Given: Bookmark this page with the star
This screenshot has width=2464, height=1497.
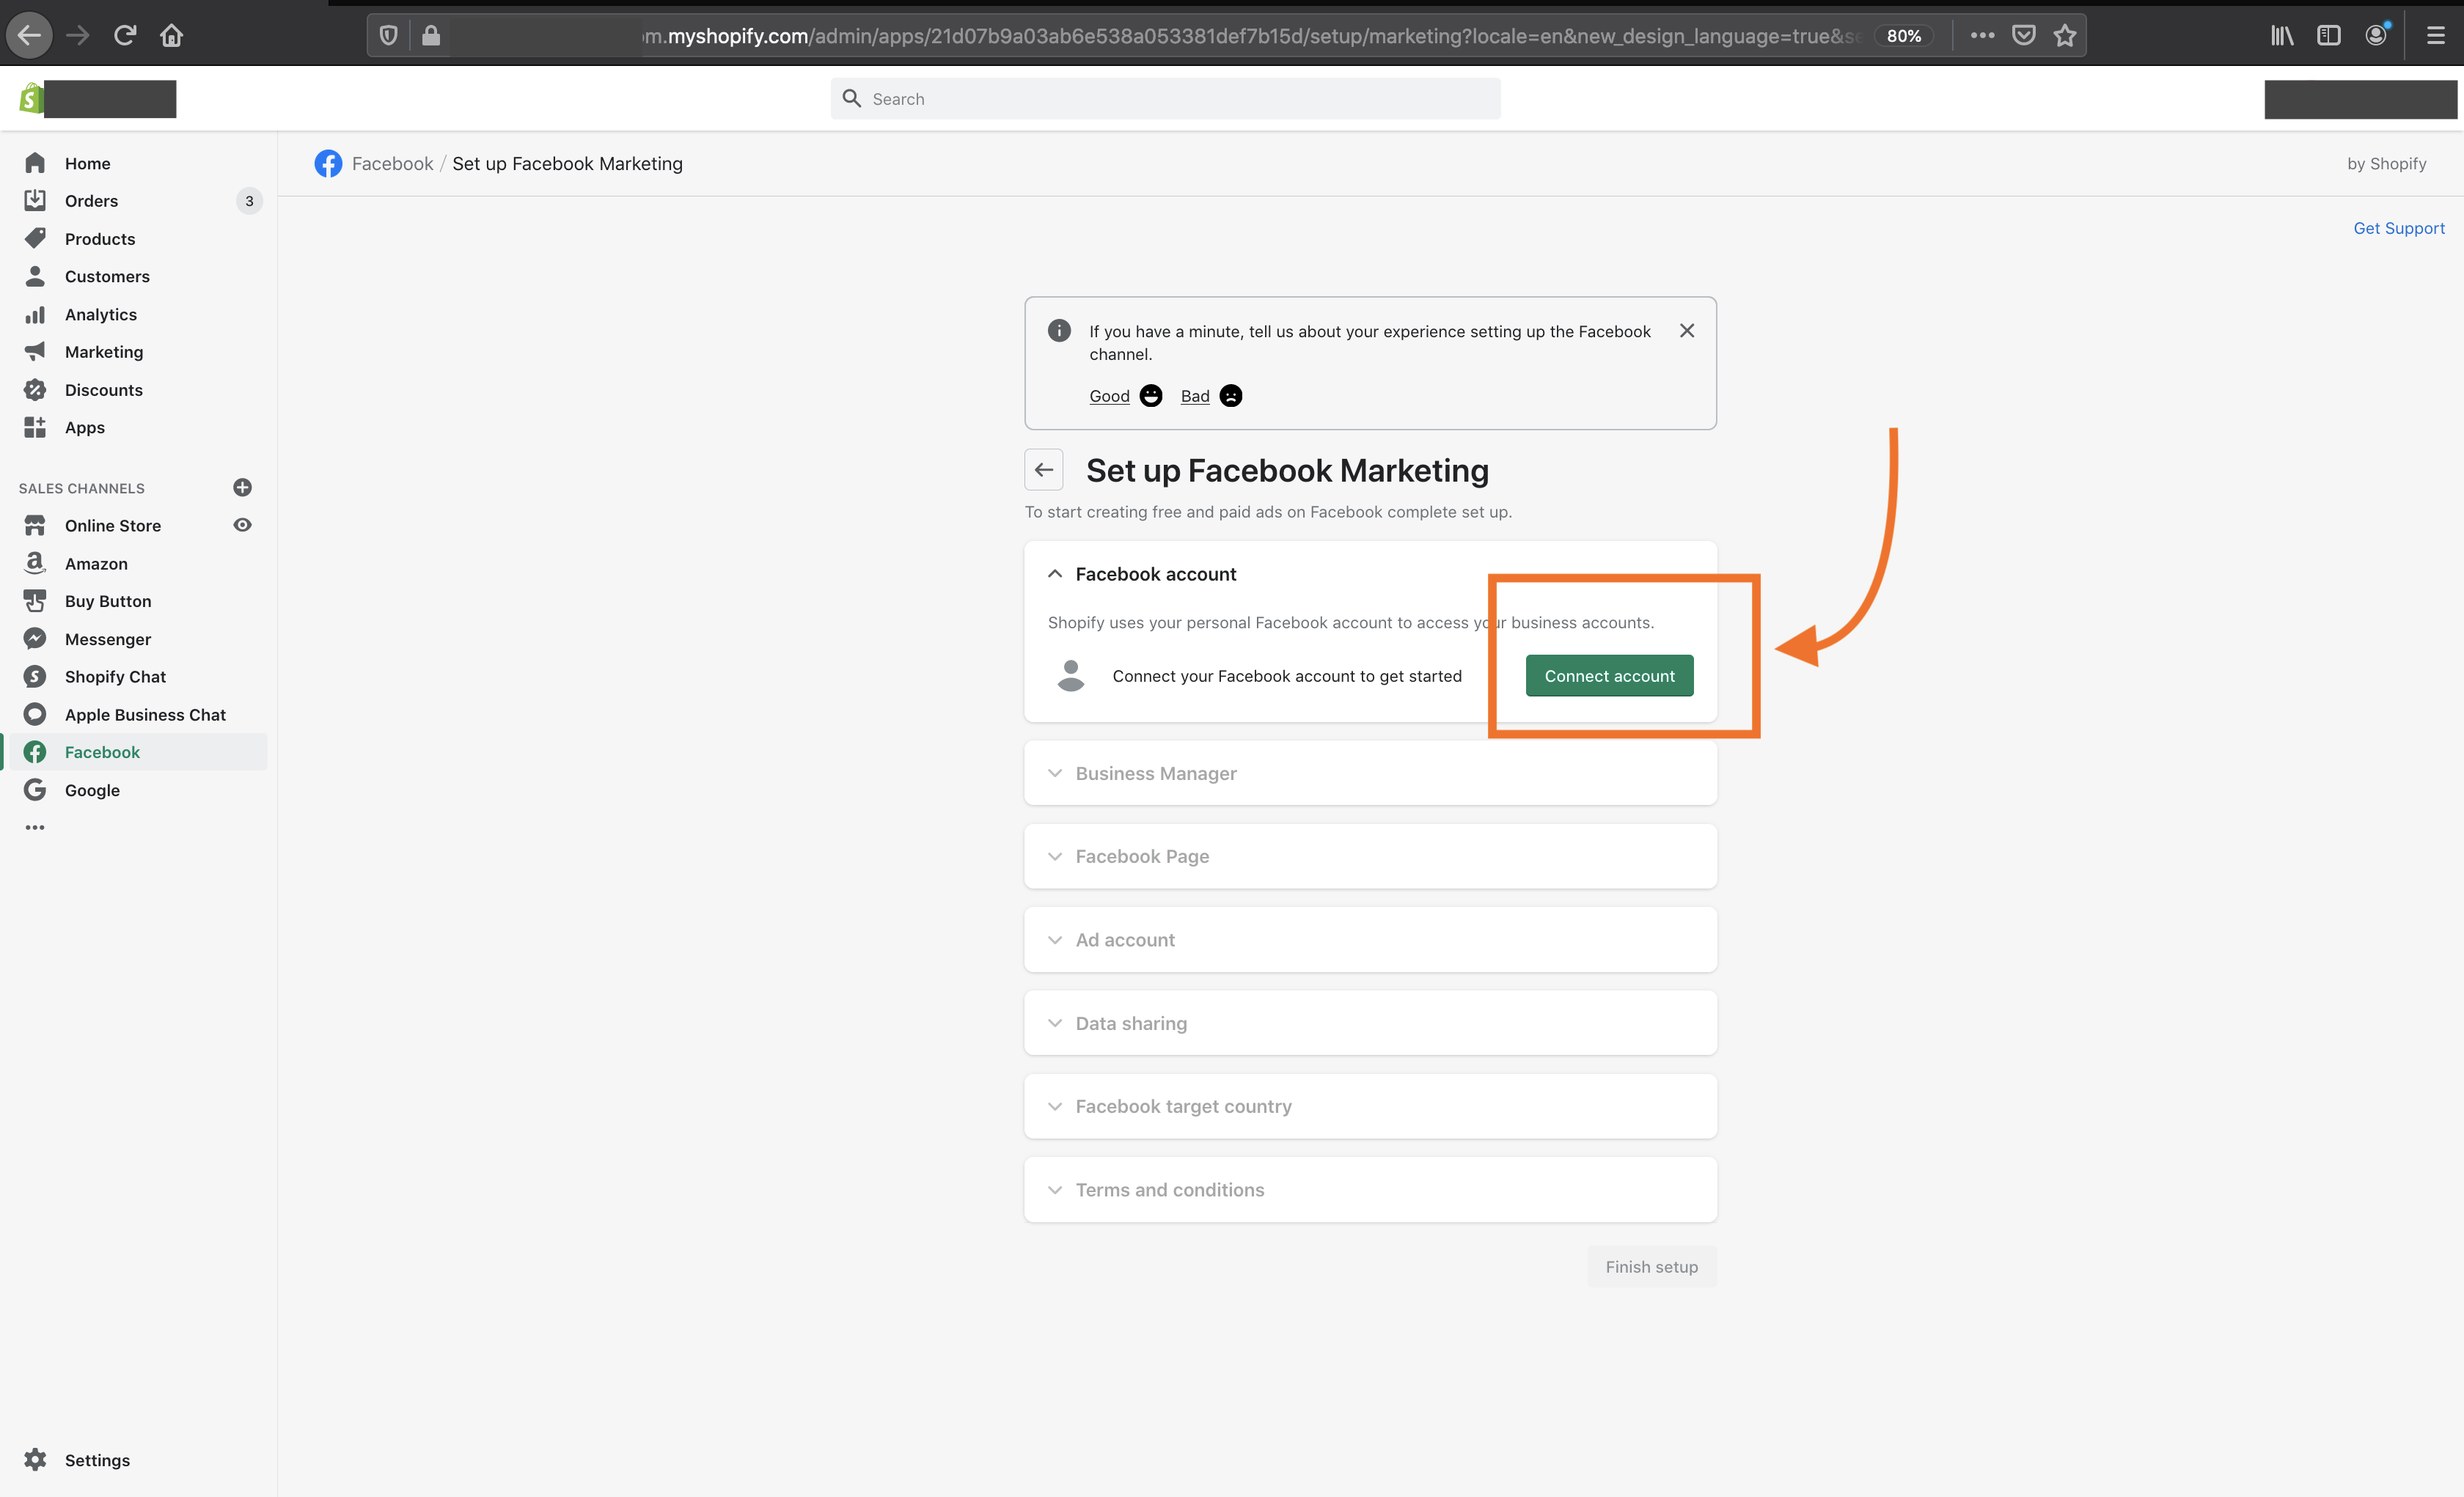Looking at the screenshot, I should [2065, 36].
